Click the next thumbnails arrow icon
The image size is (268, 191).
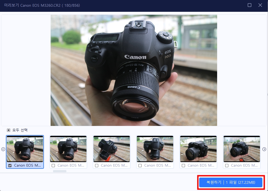[264, 149]
